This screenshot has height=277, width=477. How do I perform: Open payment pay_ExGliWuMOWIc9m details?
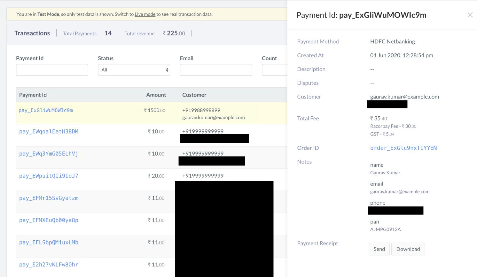(46, 110)
